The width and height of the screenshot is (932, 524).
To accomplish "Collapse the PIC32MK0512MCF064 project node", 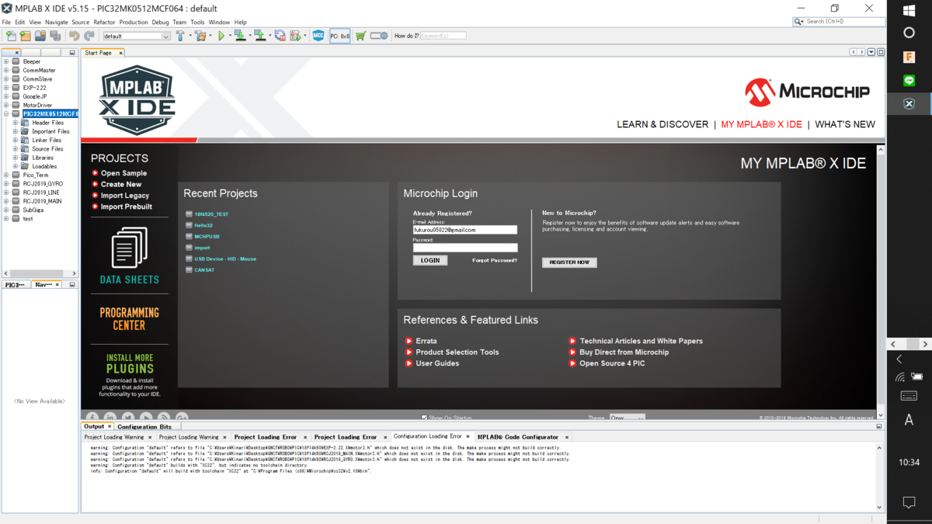I will [x=6, y=114].
